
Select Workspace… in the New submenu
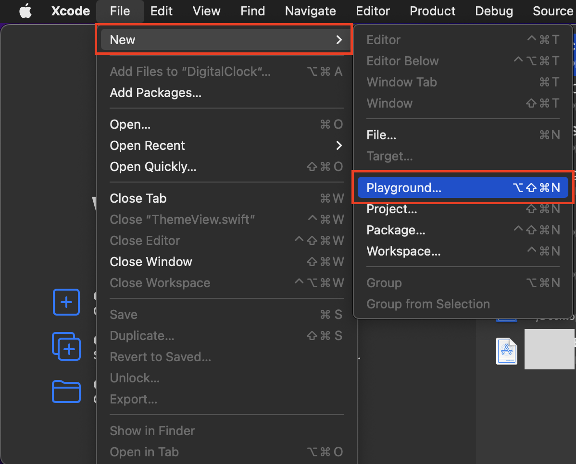click(x=463, y=251)
